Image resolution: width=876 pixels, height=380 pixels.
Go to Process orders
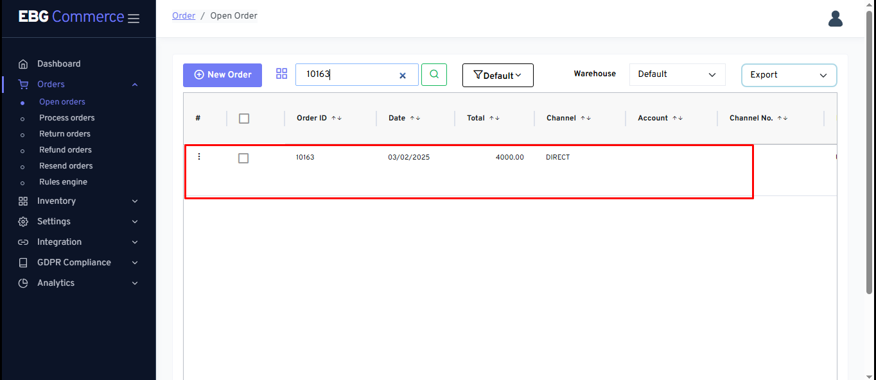point(67,118)
